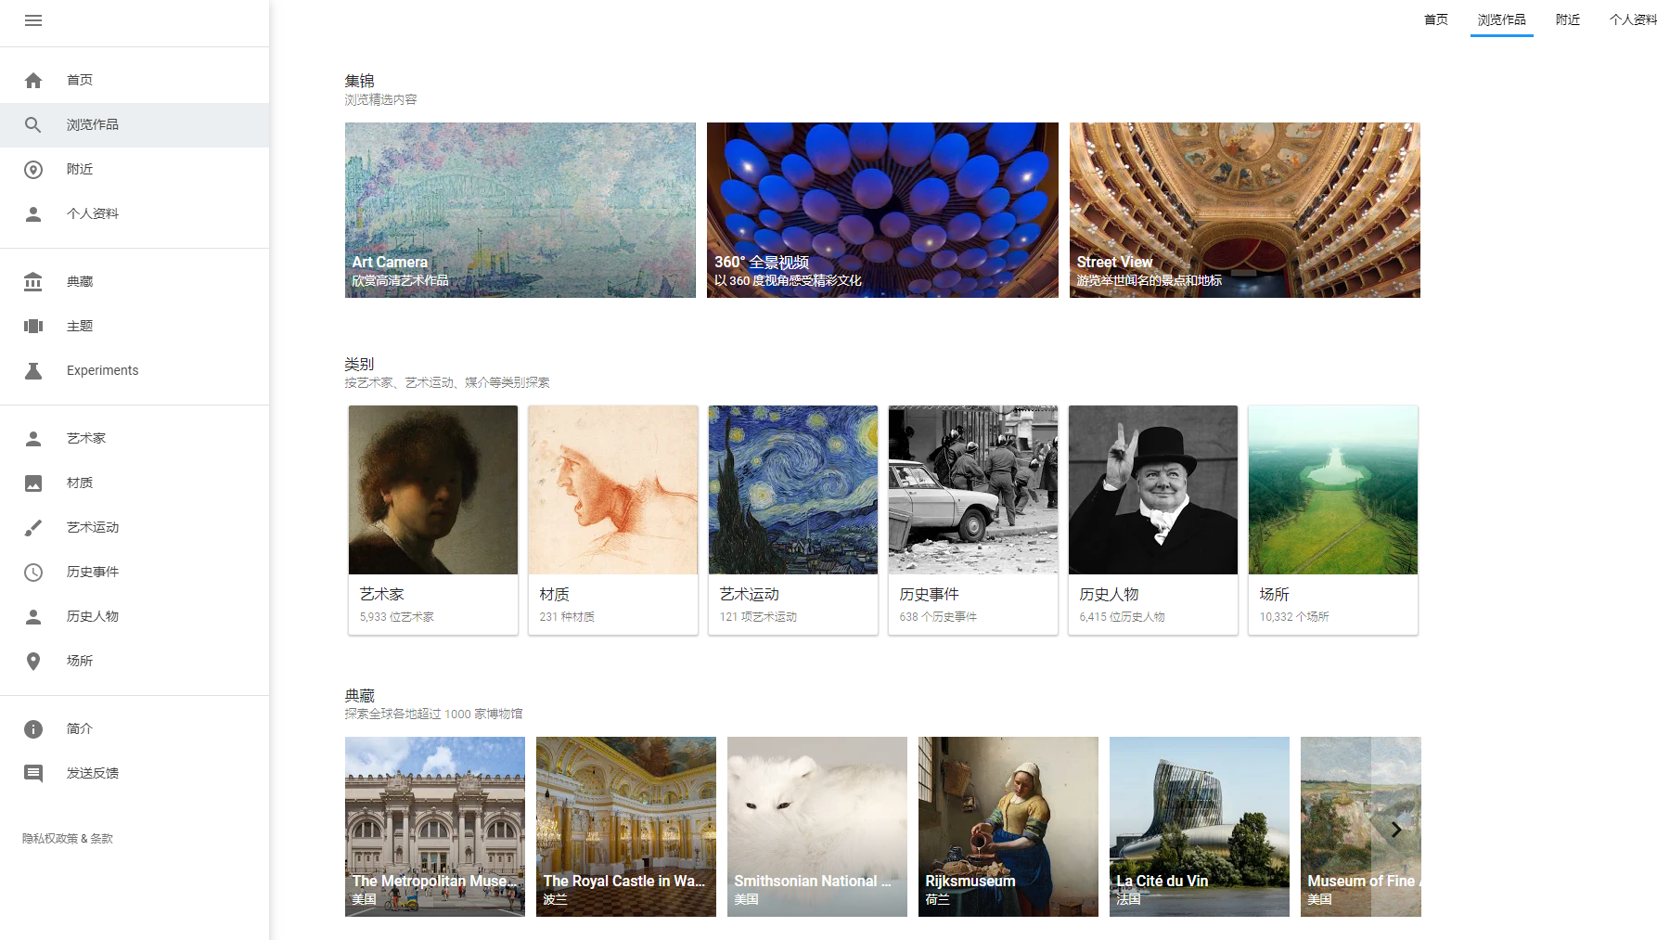Click the info icon beside 简介
Image resolution: width=1657 pixels, height=940 pixels.
(33, 728)
